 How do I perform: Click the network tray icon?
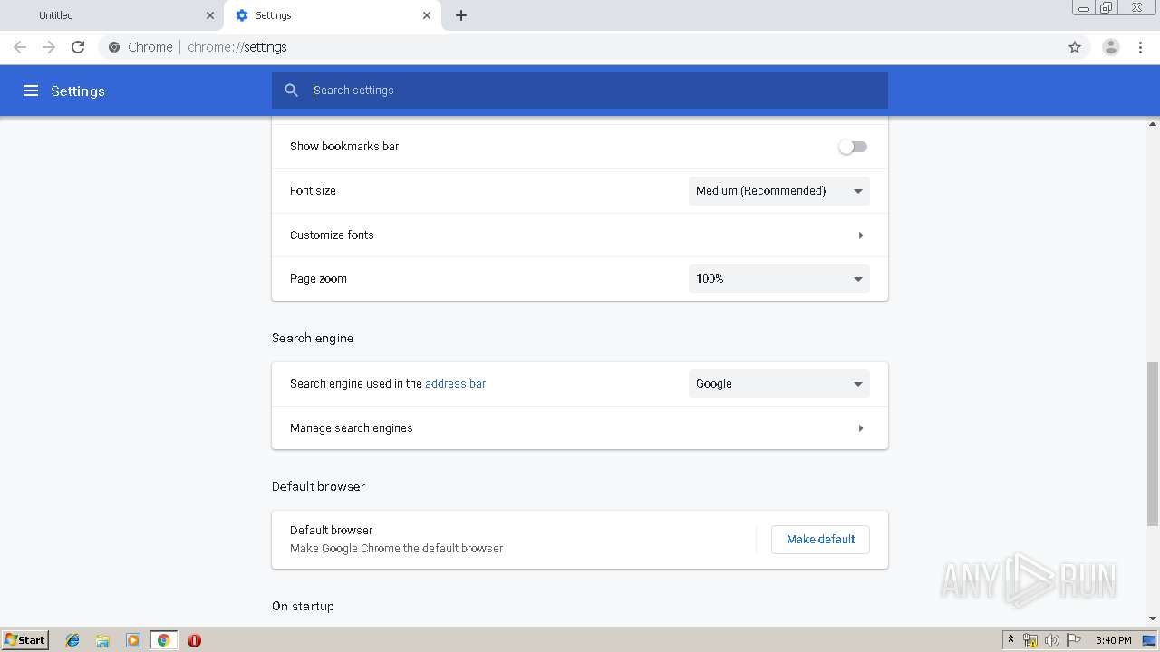click(x=1030, y=640)
